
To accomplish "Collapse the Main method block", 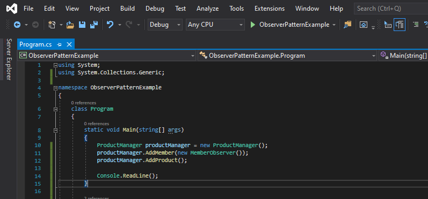I will [x=56, y=131].
